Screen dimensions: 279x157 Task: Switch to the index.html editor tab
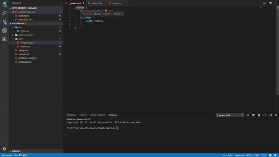coord(97,3)
